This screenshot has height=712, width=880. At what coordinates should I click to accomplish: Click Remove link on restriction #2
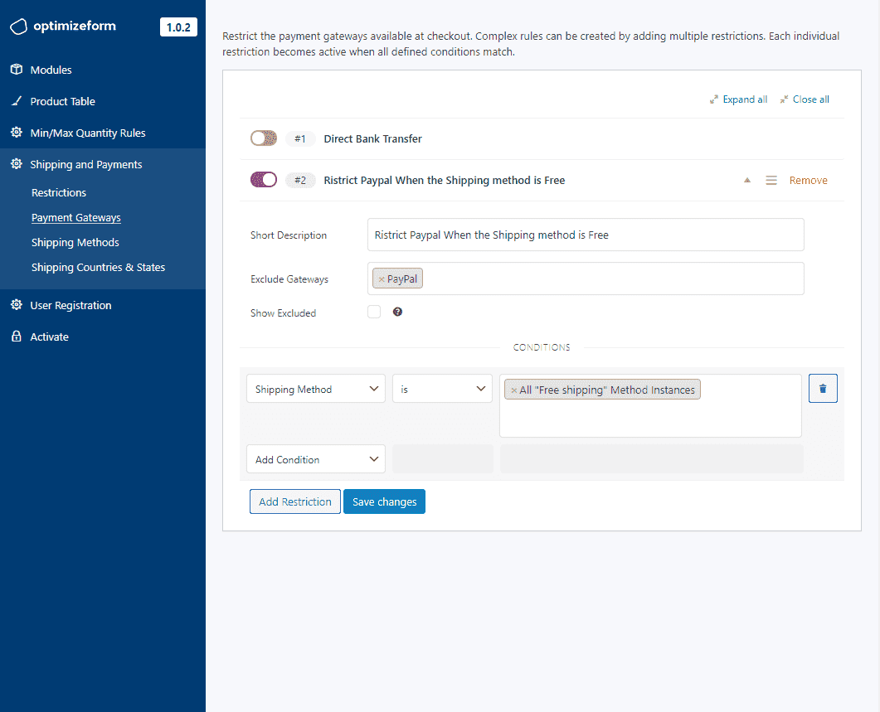pos(808,180)
